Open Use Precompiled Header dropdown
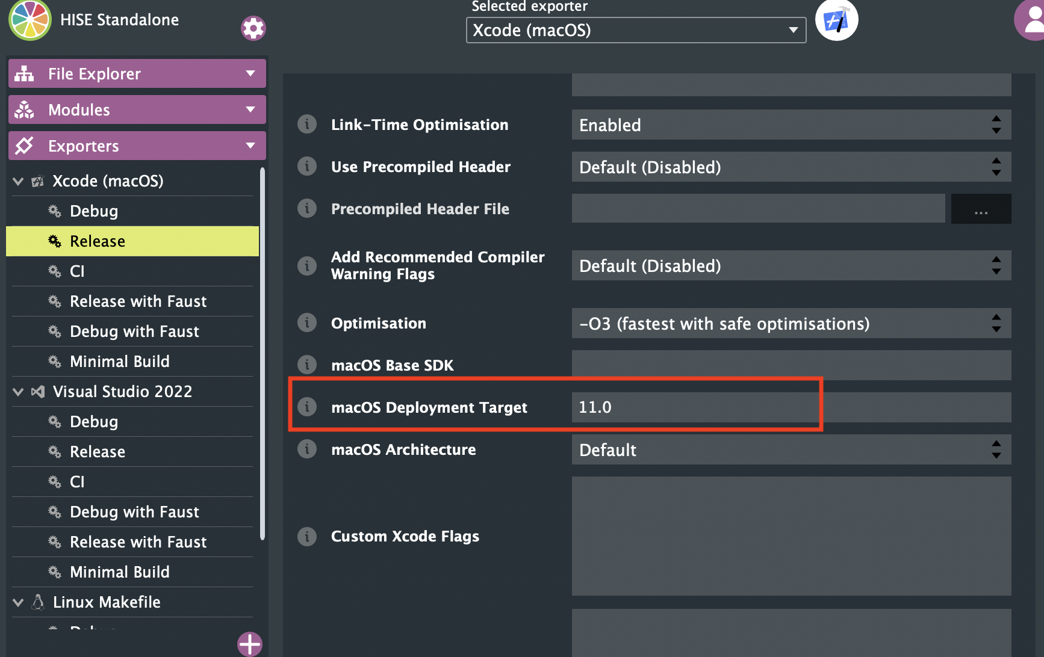This screenshot has width=1044, height=657. click(x=791, y=167)
